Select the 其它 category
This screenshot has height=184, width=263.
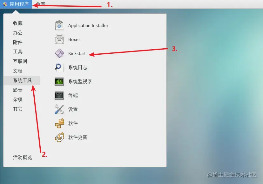tap(18, 109)
